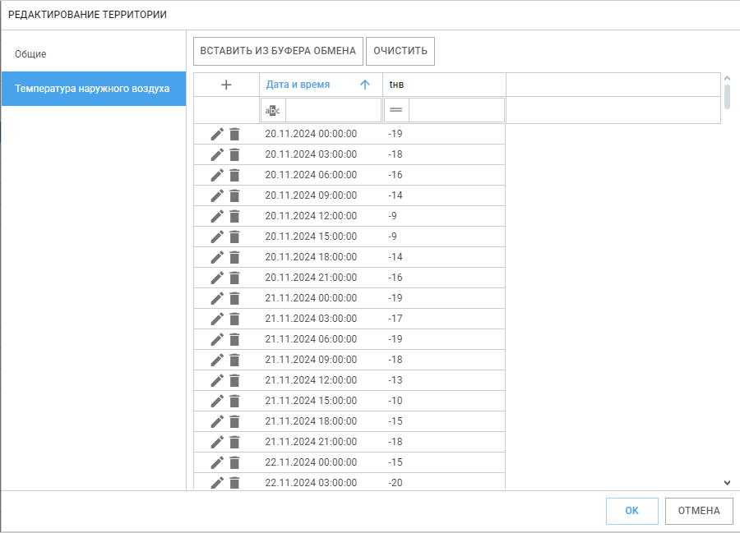Image resolution: width=740 pixels, height=533 pixels.
Task: Click the scrollbar down arrow
Action: [728, 483]
